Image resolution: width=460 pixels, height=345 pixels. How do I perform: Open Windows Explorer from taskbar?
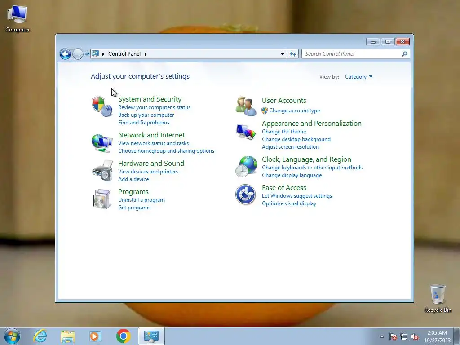pyautogui.click(x=68, y=336)
